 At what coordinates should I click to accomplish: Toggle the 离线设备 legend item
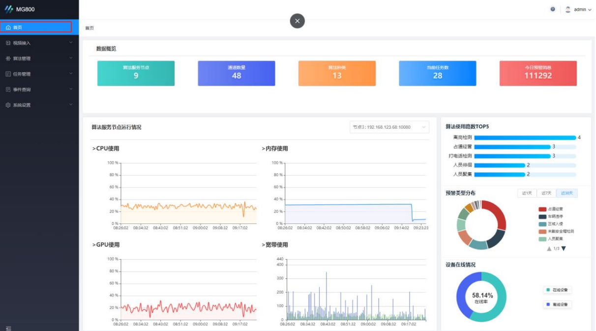(558, 305)
